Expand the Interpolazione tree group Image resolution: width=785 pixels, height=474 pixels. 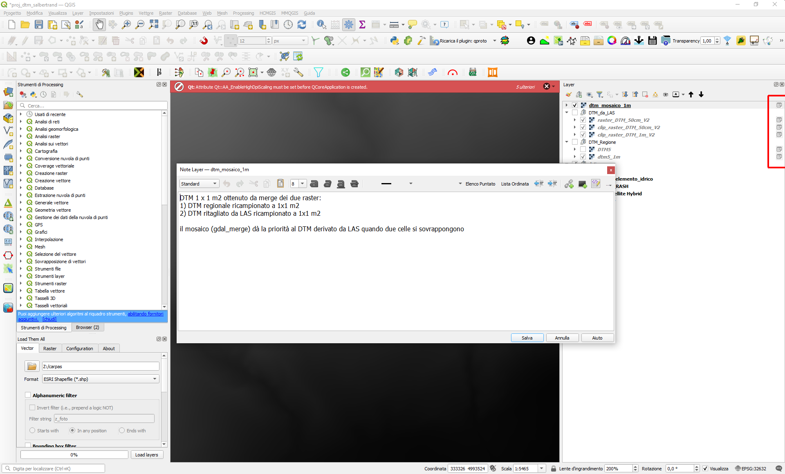click(20, 239)
